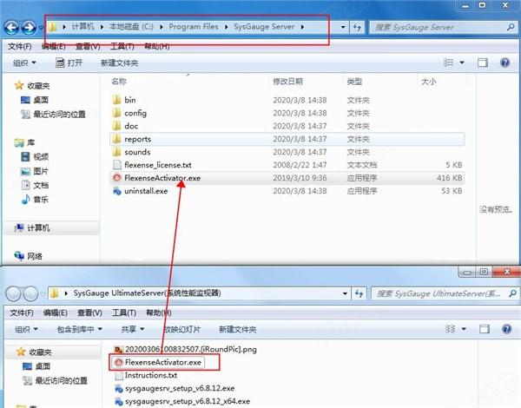The width and height of the screenshot is (521, 408).
Task: Click the Back arrow in top window
Action: click(x=11, y=27)
